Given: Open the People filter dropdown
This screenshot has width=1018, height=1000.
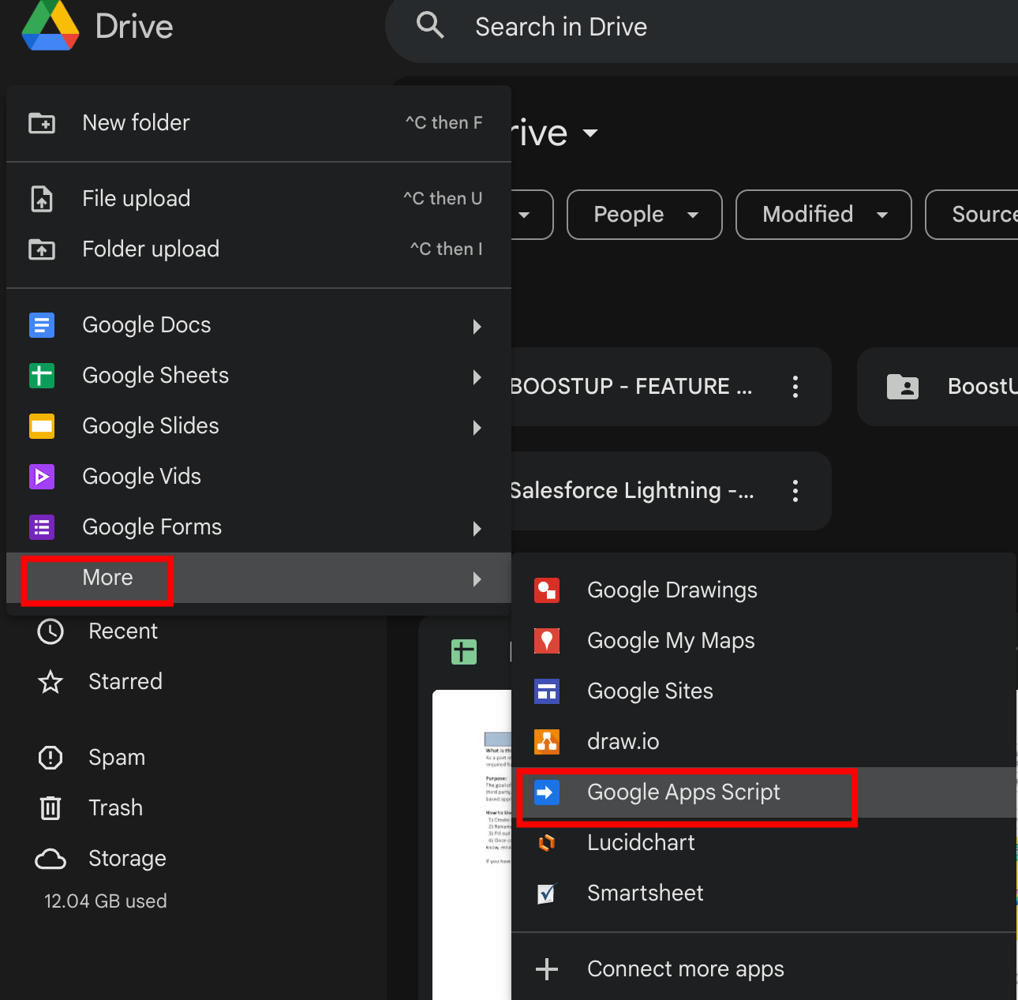Looking at the screenshot, I should coord(644,215).
